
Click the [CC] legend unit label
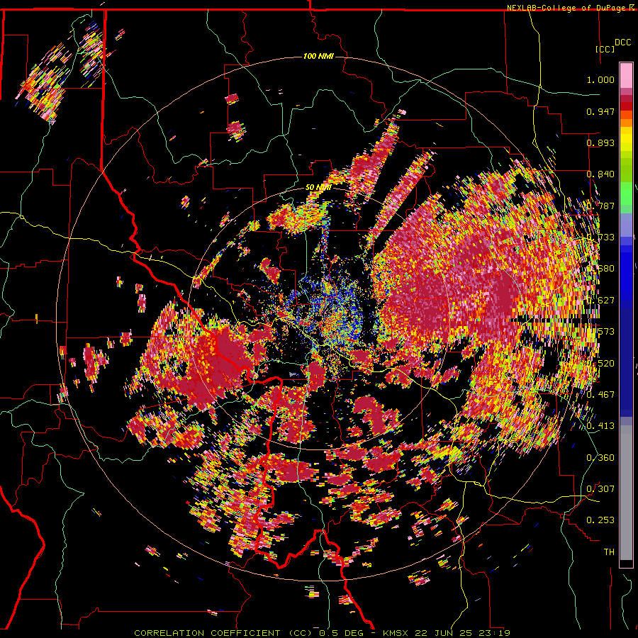point(605,49)
